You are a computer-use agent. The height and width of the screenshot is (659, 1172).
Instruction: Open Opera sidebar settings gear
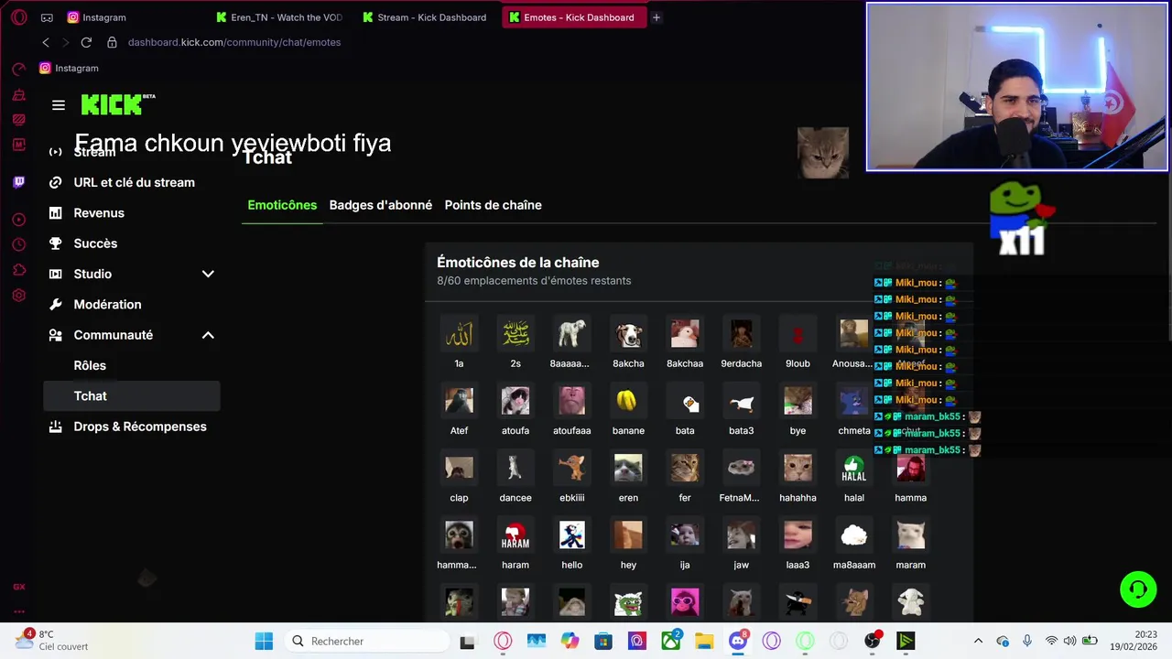pos(19,296)
